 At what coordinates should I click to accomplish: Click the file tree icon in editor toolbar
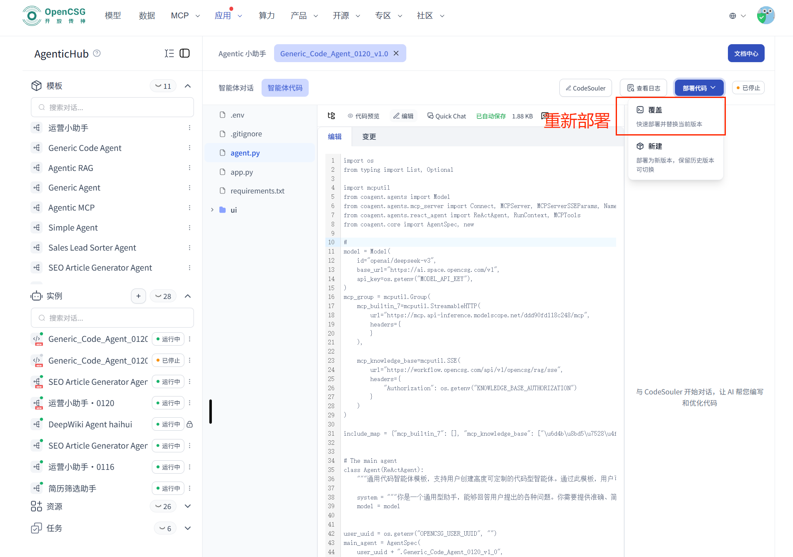(331, 116)
